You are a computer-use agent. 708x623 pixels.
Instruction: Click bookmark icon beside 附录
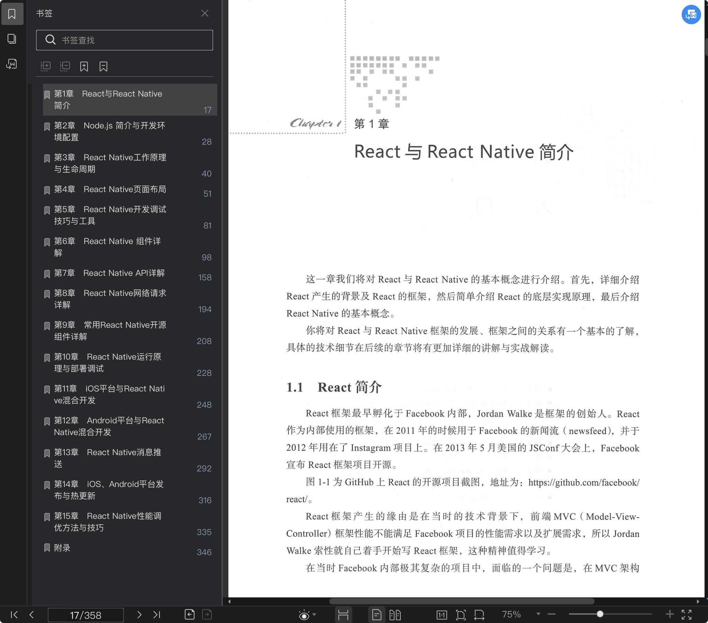47,548
